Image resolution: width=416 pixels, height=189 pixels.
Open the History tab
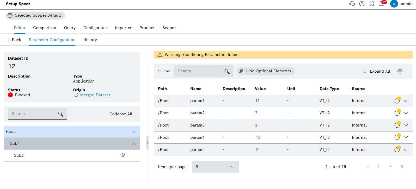(90, 40)
